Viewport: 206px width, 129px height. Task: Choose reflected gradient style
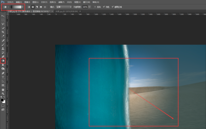coord(41,7)
